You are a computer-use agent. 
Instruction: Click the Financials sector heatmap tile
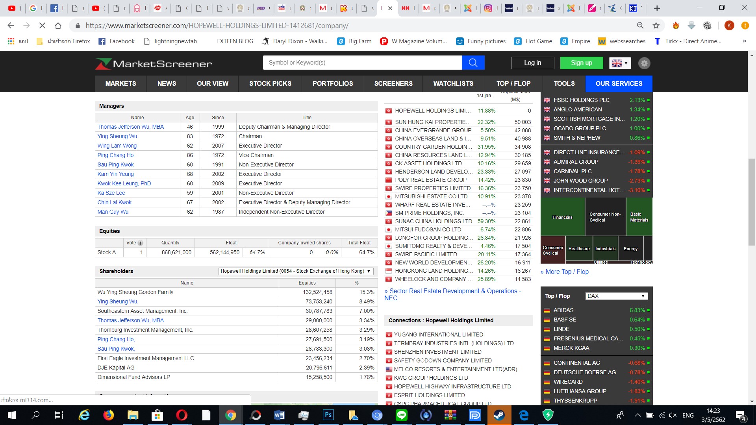(x=562, y=217)
